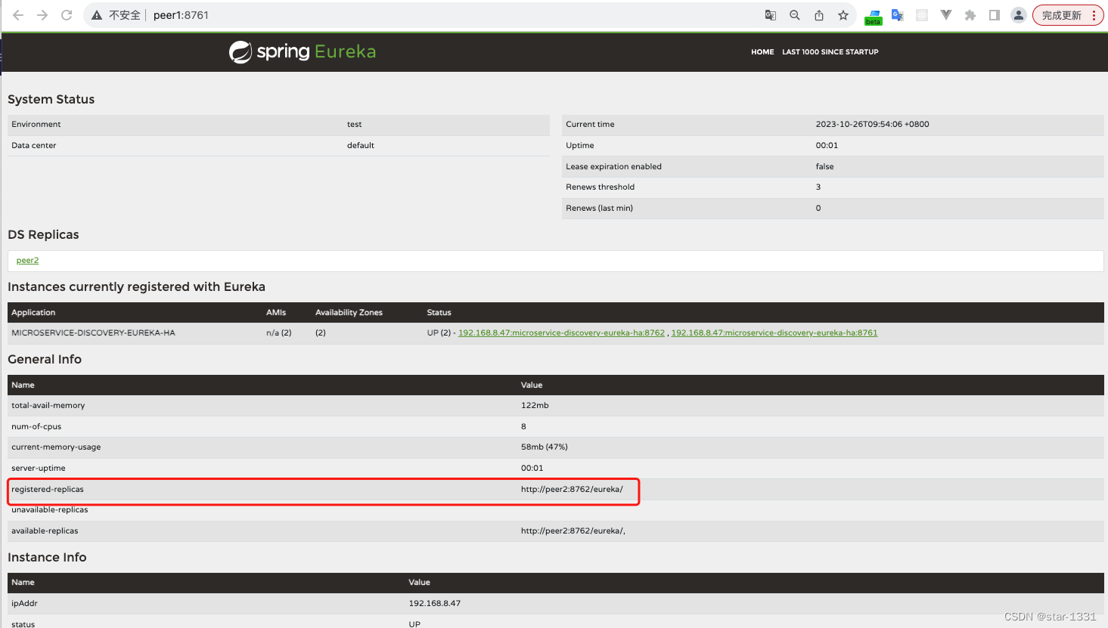The image size is (1108, 628).
Task: Click the unavailable-replicas row label
Action: click(50, 510)
